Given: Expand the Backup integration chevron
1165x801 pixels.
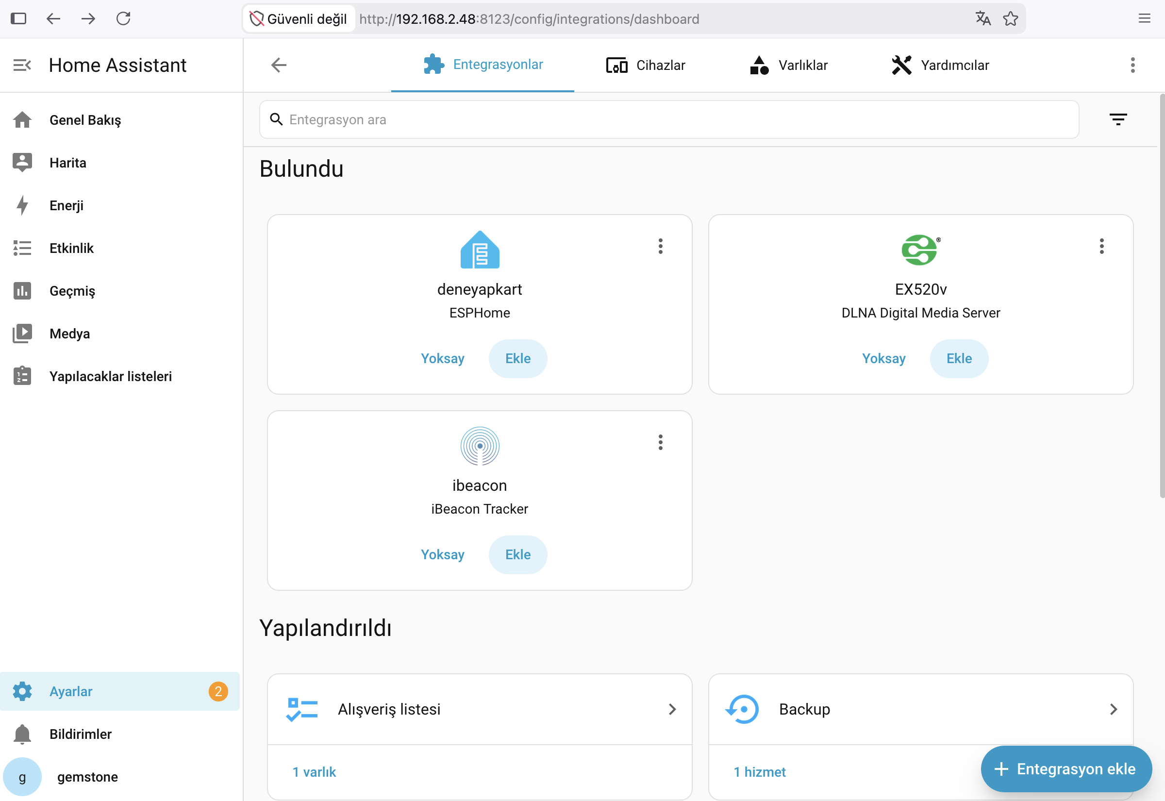Looking at the screenshot, I should [x=1114, y=709].
